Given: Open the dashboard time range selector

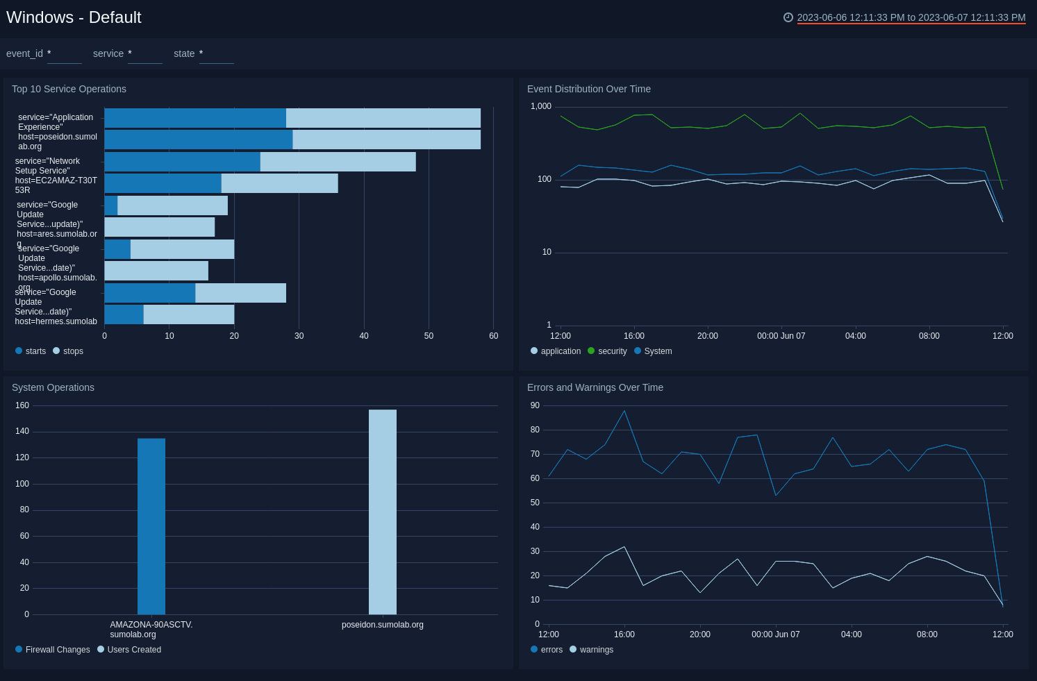Looking at the screenshot, I should coord(911,17).
